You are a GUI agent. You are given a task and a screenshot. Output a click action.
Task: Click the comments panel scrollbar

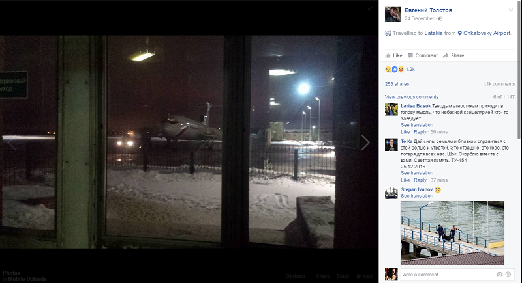[519, 70]
